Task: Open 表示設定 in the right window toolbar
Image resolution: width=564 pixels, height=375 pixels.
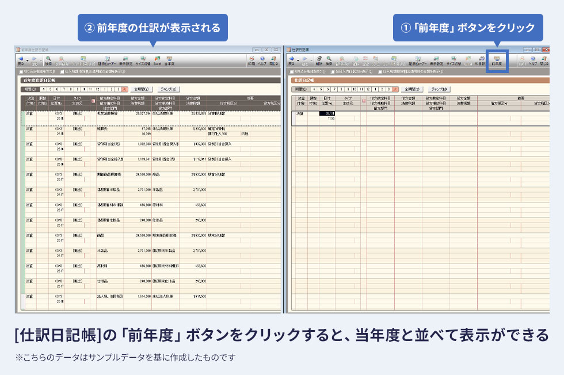Action: pos(437,60)
